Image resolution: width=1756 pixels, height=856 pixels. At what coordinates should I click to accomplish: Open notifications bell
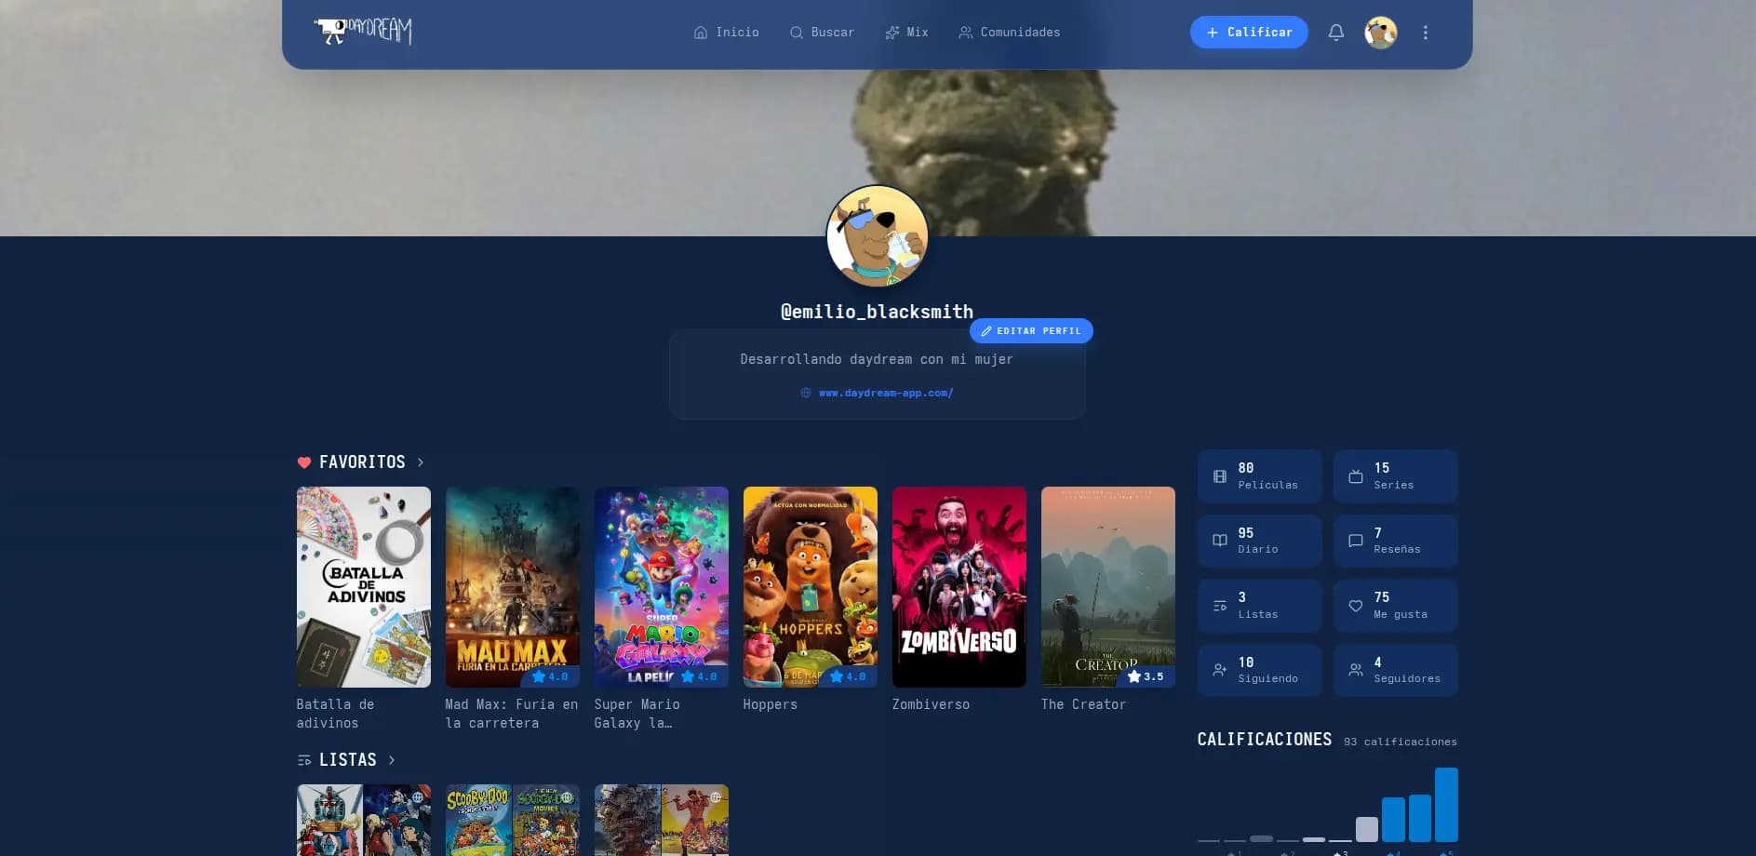(x=1336, y=33)
